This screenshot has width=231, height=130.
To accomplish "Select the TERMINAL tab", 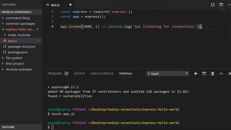I will coord(126,74).
